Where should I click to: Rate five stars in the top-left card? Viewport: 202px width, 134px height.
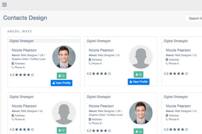point(32,75)
